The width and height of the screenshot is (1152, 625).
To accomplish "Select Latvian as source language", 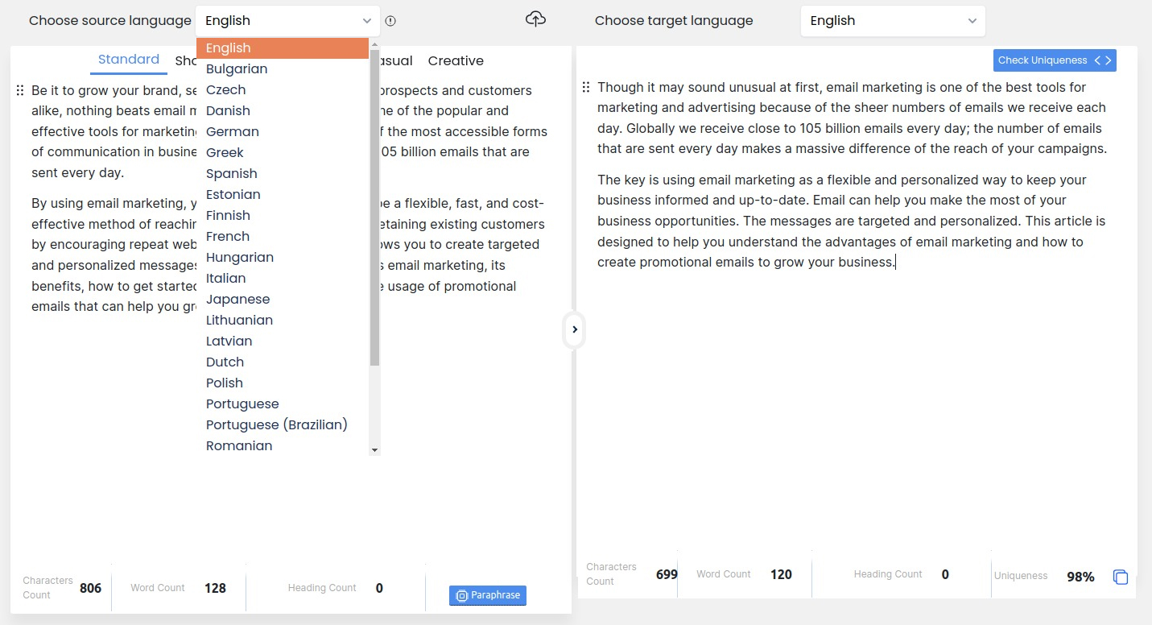I will click(283, 341).
